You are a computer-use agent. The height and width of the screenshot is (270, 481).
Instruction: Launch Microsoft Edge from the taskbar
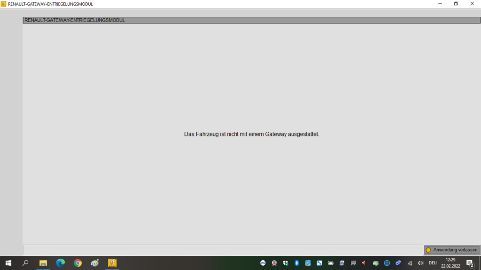(x=61, y=263)
